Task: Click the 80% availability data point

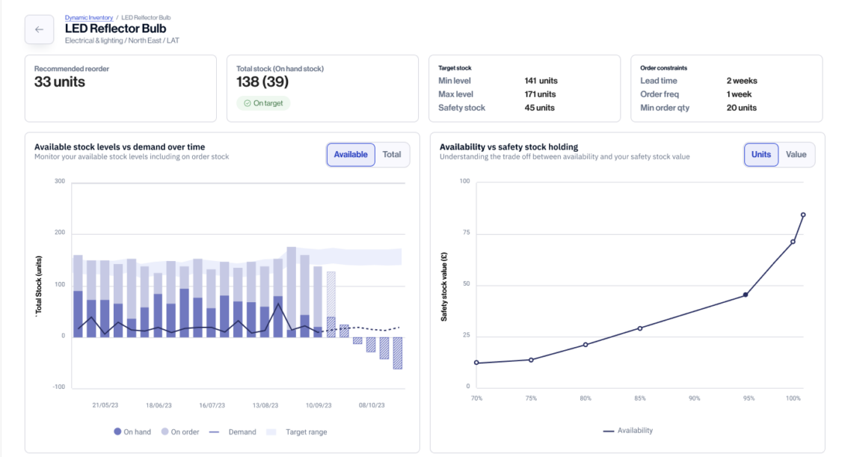Action: [x=586, y=345]
